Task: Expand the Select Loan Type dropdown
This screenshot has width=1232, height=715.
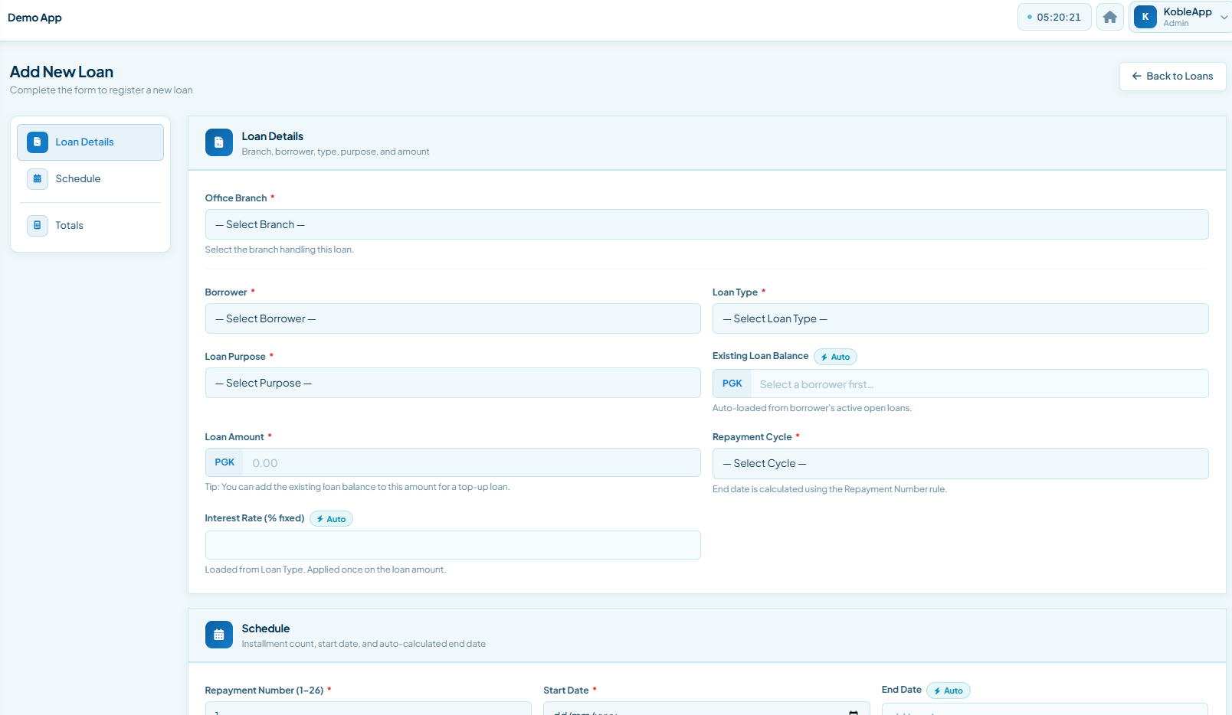Action: click(x=960, y=318)
